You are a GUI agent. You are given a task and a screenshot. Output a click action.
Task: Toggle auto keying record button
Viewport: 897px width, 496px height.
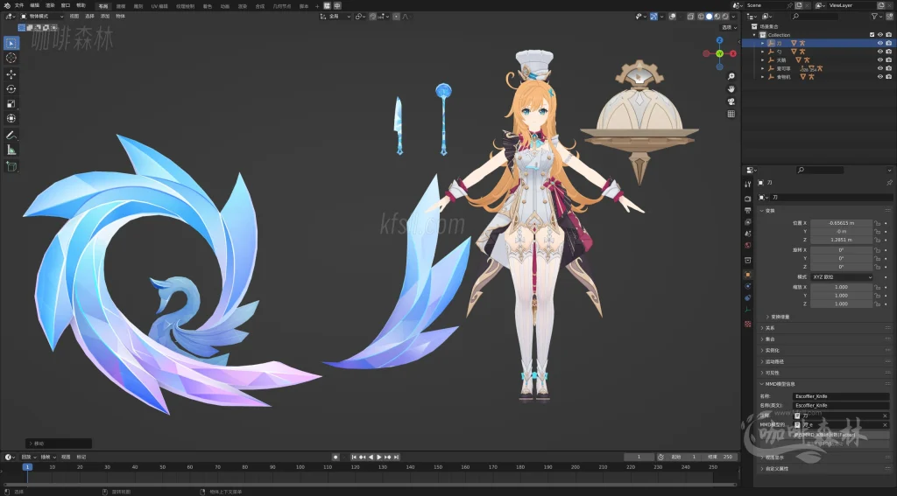pyautogui.click(x=335, y=458)
